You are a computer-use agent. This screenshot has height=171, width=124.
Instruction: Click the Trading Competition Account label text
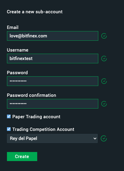pyautogui.click(x=43, y=129)
